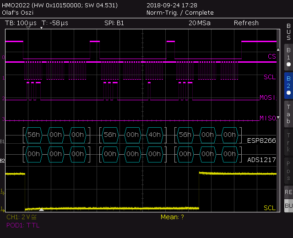This screenshot has width=293, height=238.
Task: Click the TB: 100µs timebase readout
Action: click(x=21, y=23)
